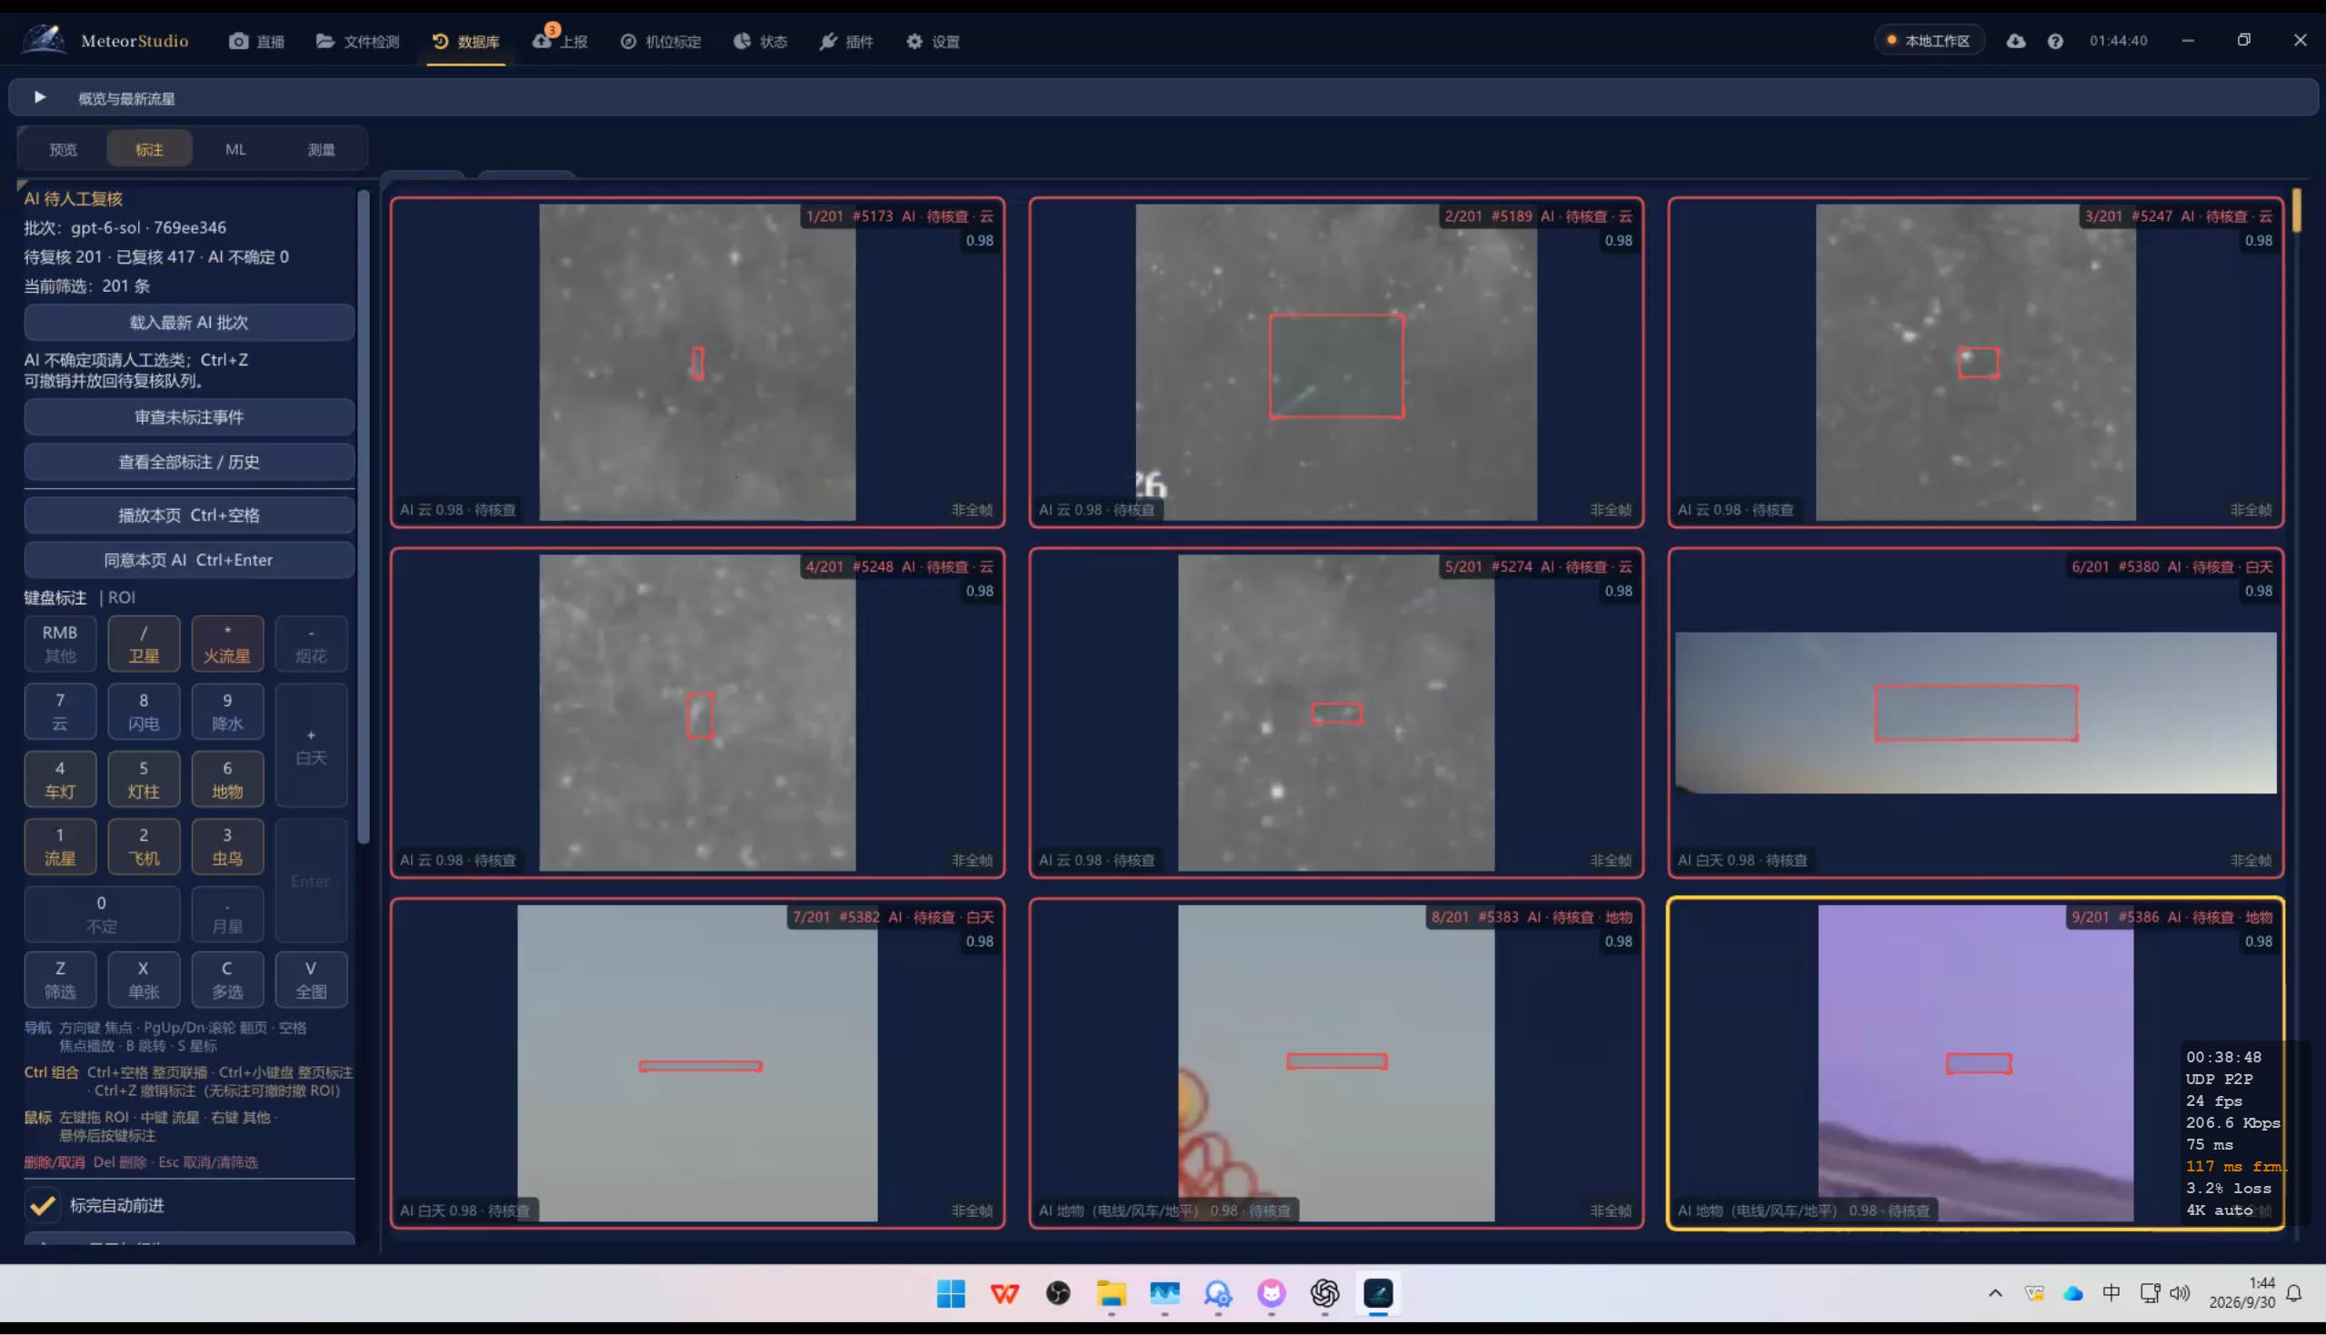Label as 飞机 with the 2 key button
Screen dimensions: 2326x1335
coord(144,846)
